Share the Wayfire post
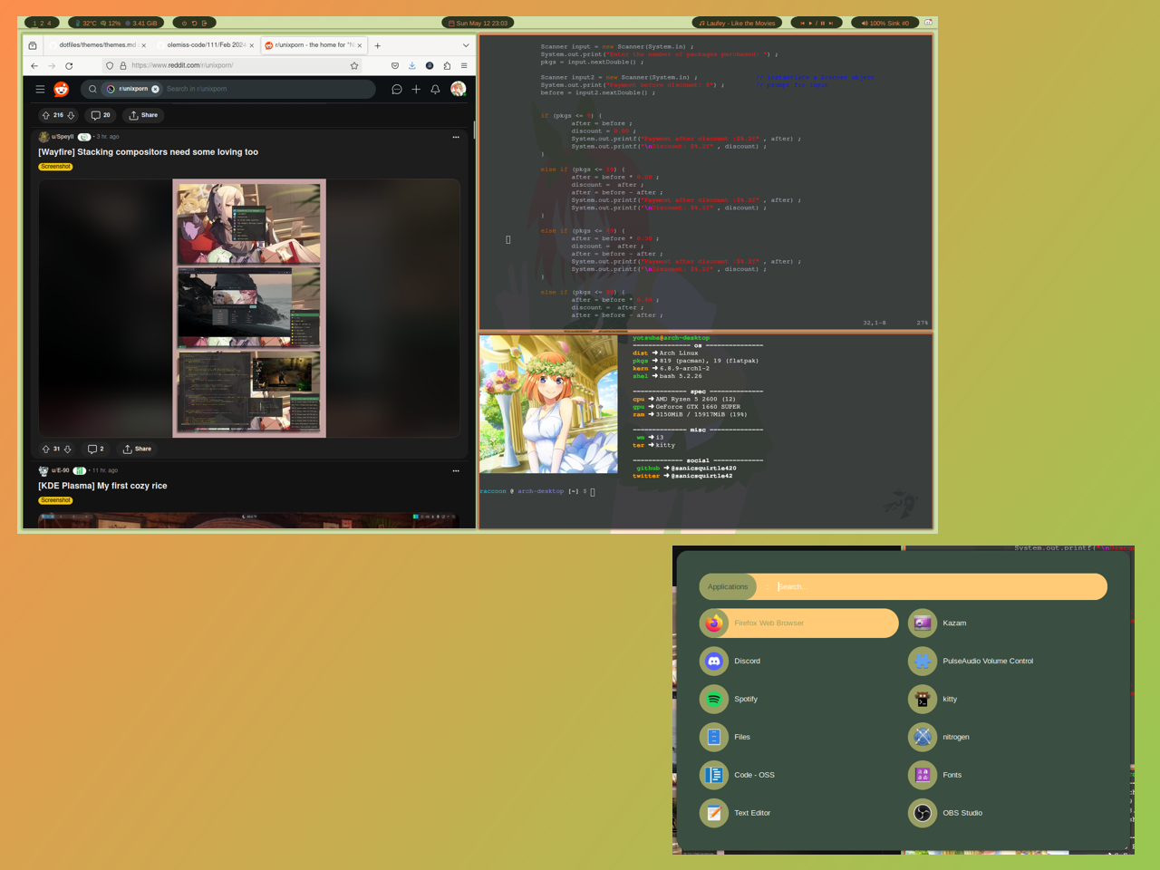This screenshot has height=870, width=1160. point(137,449)
